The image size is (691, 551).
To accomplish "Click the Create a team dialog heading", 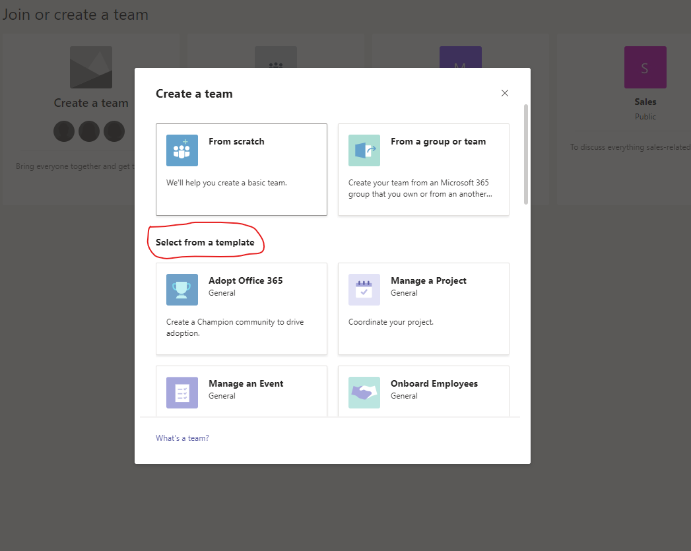I will click(x=194, y=94).
